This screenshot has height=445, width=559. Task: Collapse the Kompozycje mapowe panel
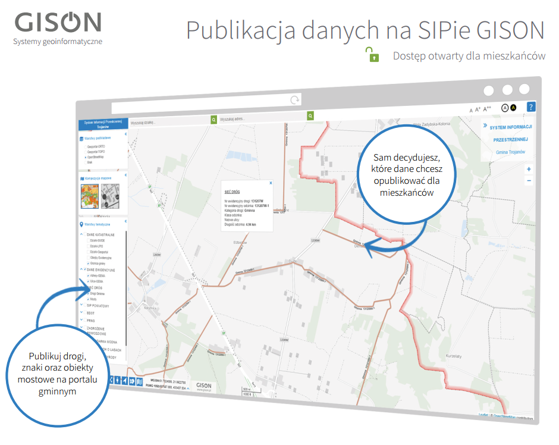tap(125, 175)
